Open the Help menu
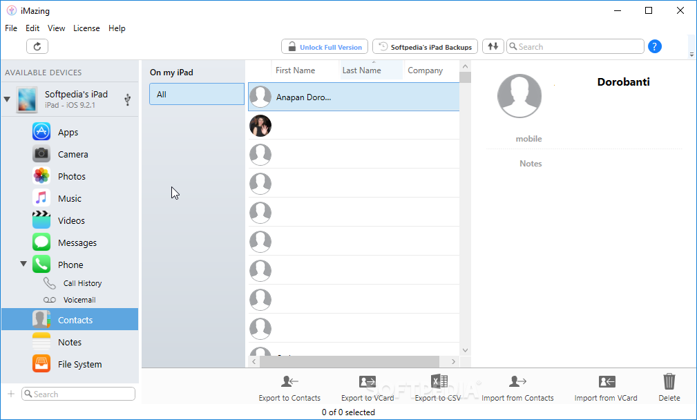Screen dimensions: 697x420 pyautogui.click(x=117, y=28)
